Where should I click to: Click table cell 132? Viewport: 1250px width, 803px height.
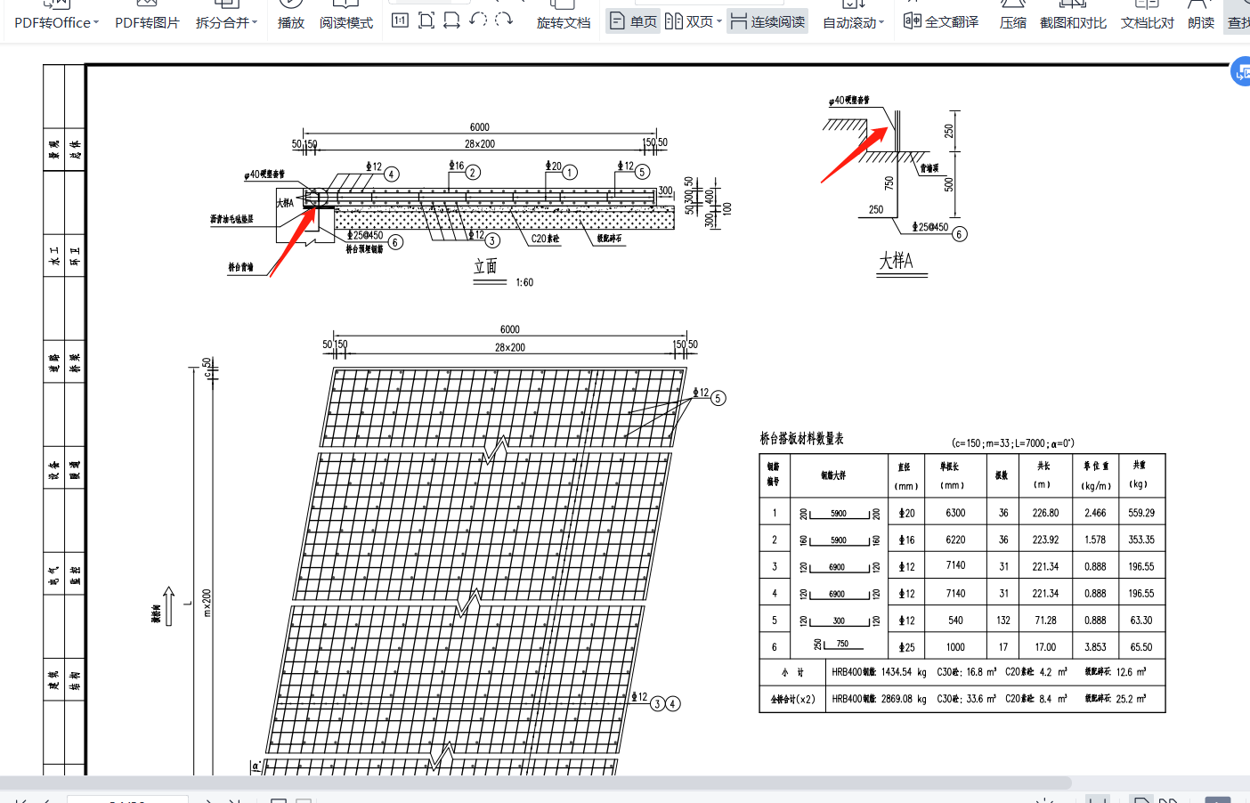[1003, 620]
